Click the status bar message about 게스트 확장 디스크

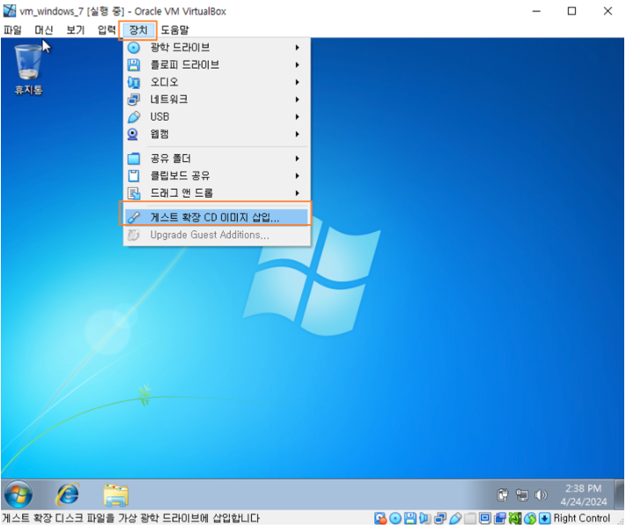pyautogui.click(x=131, y=518)
